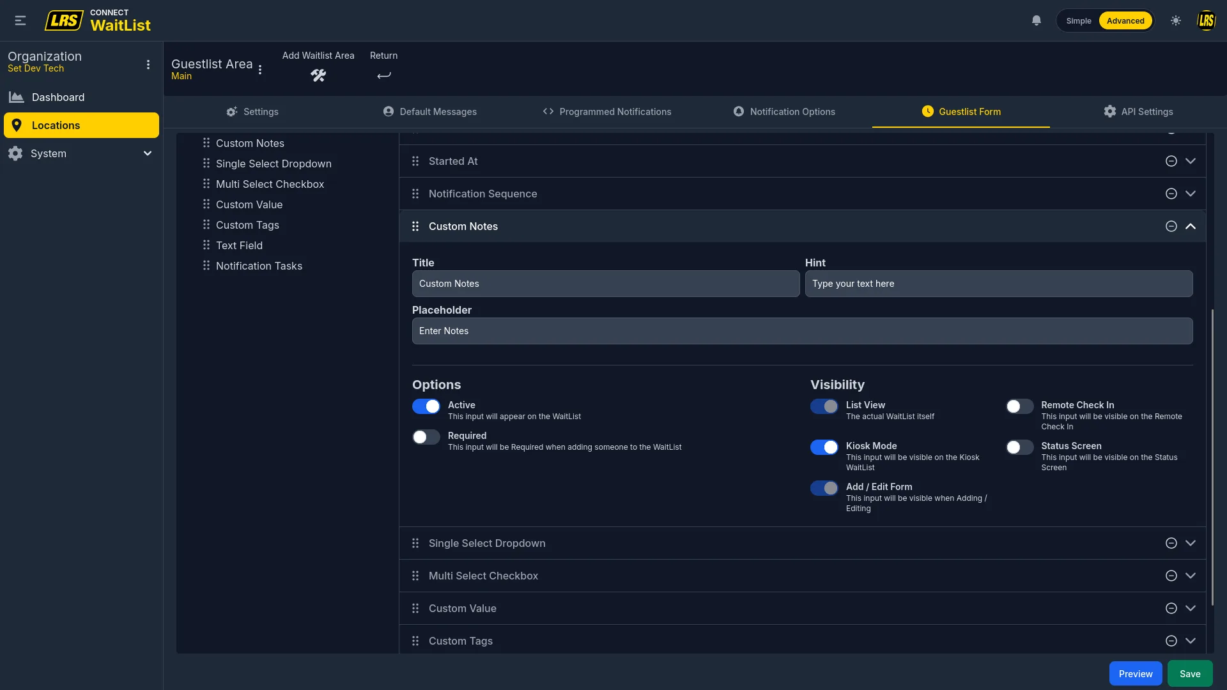The height and width of the screenshot is (690, 1227).
Task: Toggle List View visibility
Action: pos(824,406)
